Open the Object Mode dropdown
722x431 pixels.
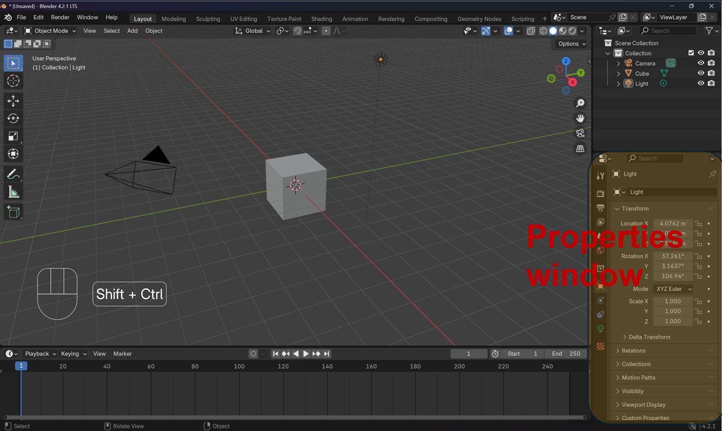pos(50,31)
